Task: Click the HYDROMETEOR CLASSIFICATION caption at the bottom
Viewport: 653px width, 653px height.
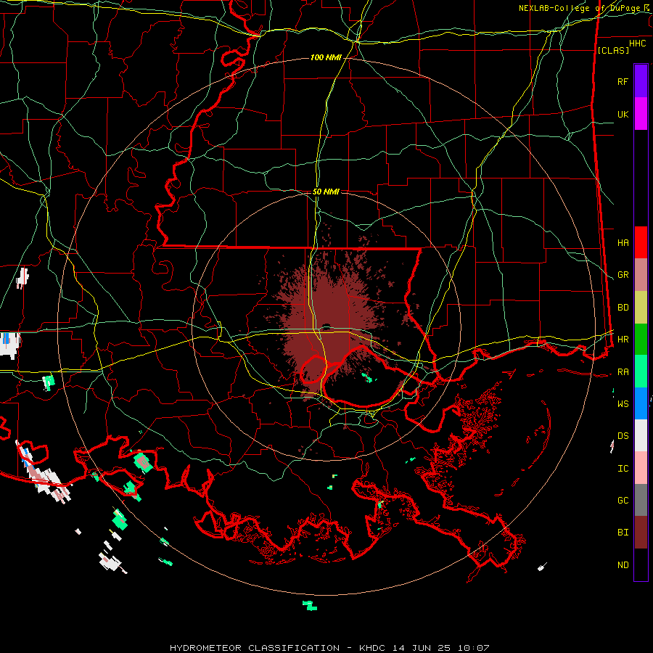Action: (x=329, y=648)
